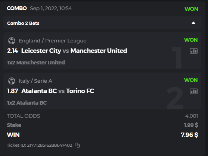208x156 pixels.
Task: Click the total odds 4.001 value
Action: point(192,116)
